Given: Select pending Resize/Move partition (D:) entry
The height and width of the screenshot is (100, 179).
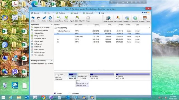Looking at the screenshot, I should [x=42, y=64].
